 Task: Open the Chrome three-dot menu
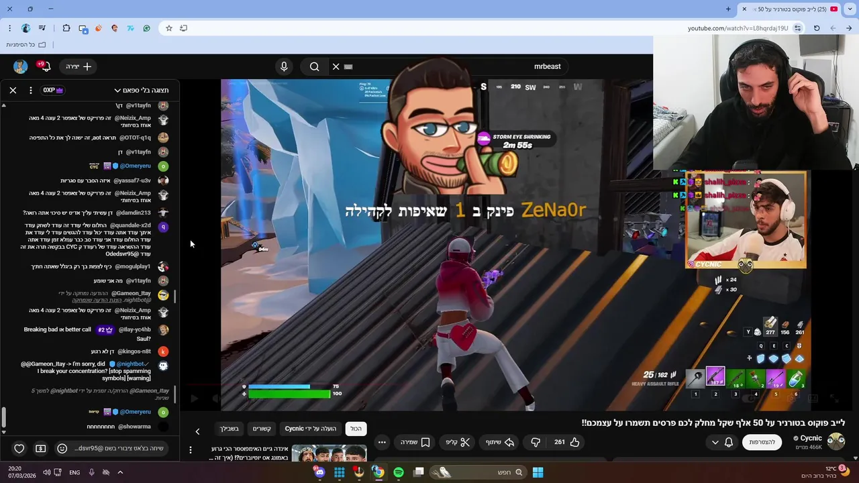pyautogui.click(x=9, y=28)
